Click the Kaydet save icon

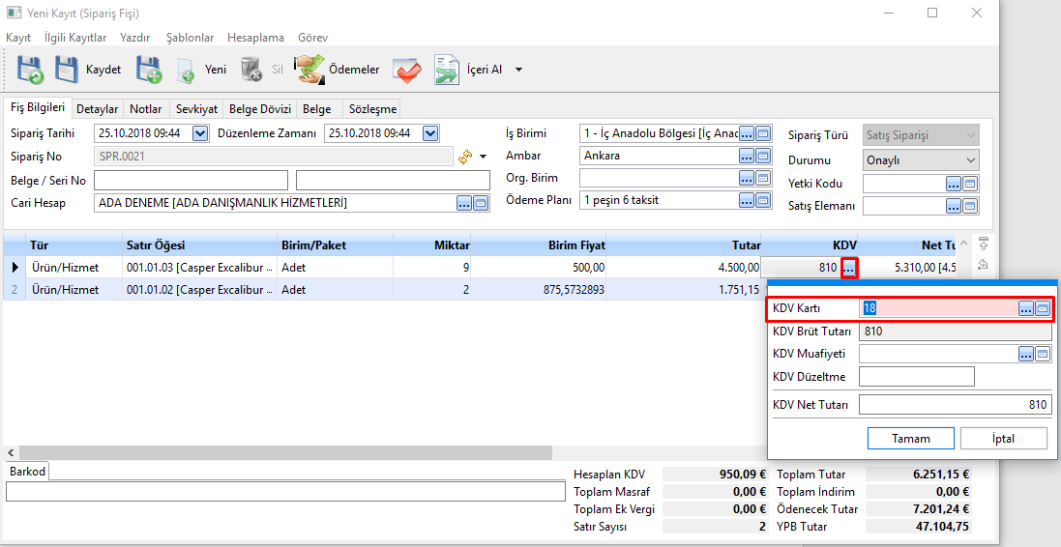coord(67,70)
